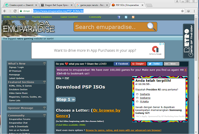Select the M.Hatta radio option

click(137, 102)
